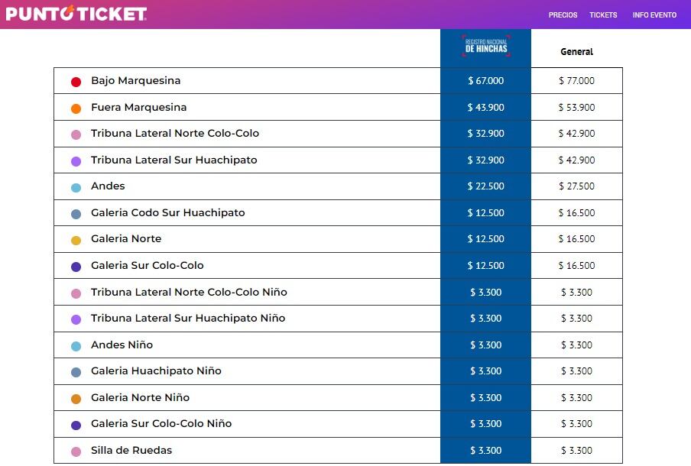
Task: Select the Galeria Norte Niño label
Action: pos(140,397)
